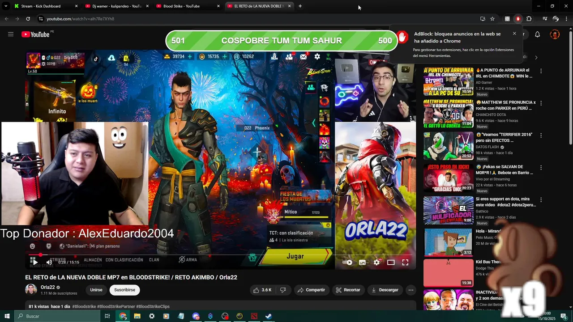573x322 pixels.
Task: Open Windows Task View
Action: pos(107,316)
